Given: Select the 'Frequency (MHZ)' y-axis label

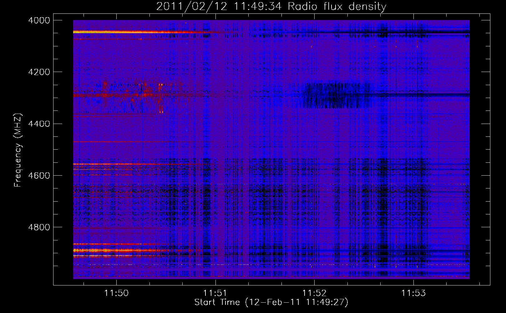Looking at the screenshot, I should [x=18, y=150].
